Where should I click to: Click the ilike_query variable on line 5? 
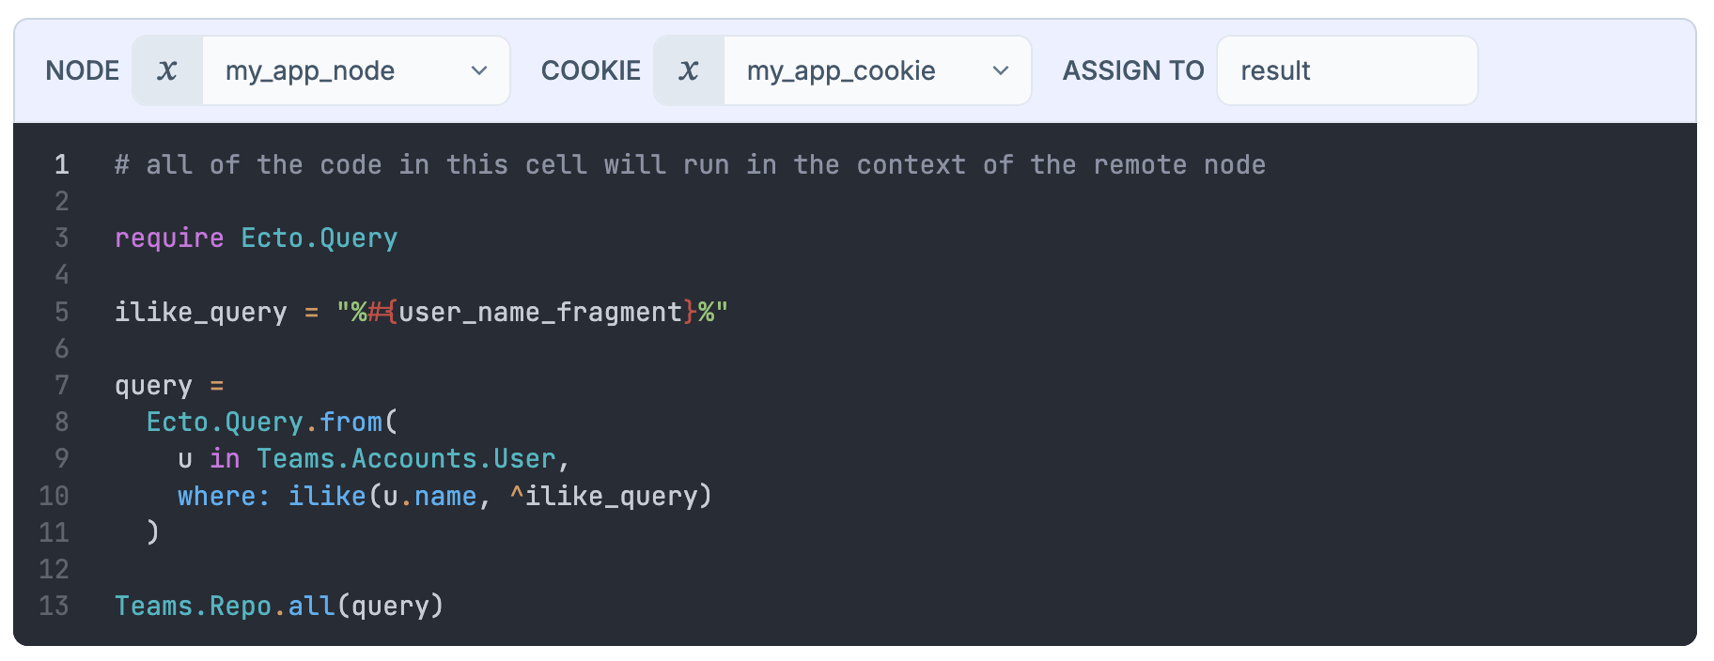(201, 312)
